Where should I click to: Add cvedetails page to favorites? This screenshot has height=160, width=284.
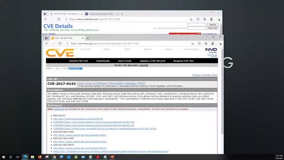[198, 19]
